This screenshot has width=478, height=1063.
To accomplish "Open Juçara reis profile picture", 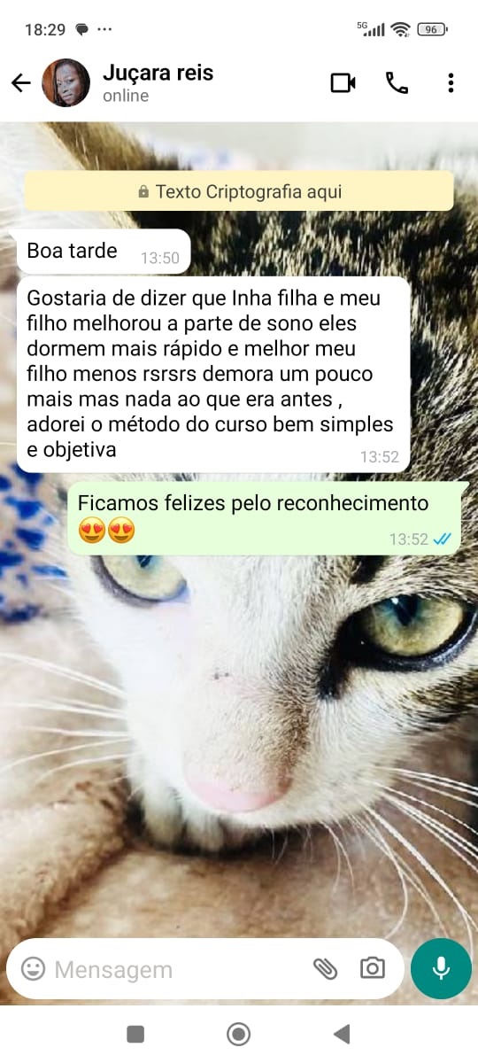I will click(x=66, y=83).
